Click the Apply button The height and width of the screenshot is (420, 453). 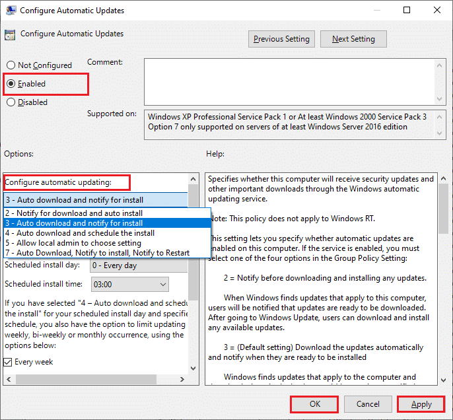421,404
